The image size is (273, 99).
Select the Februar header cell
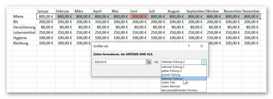tap(65, 11)
